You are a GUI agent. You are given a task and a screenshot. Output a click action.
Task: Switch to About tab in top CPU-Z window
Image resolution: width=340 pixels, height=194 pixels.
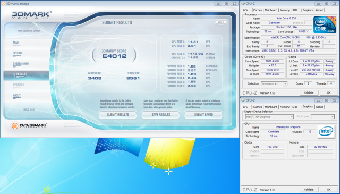click(x=319, y=10)
